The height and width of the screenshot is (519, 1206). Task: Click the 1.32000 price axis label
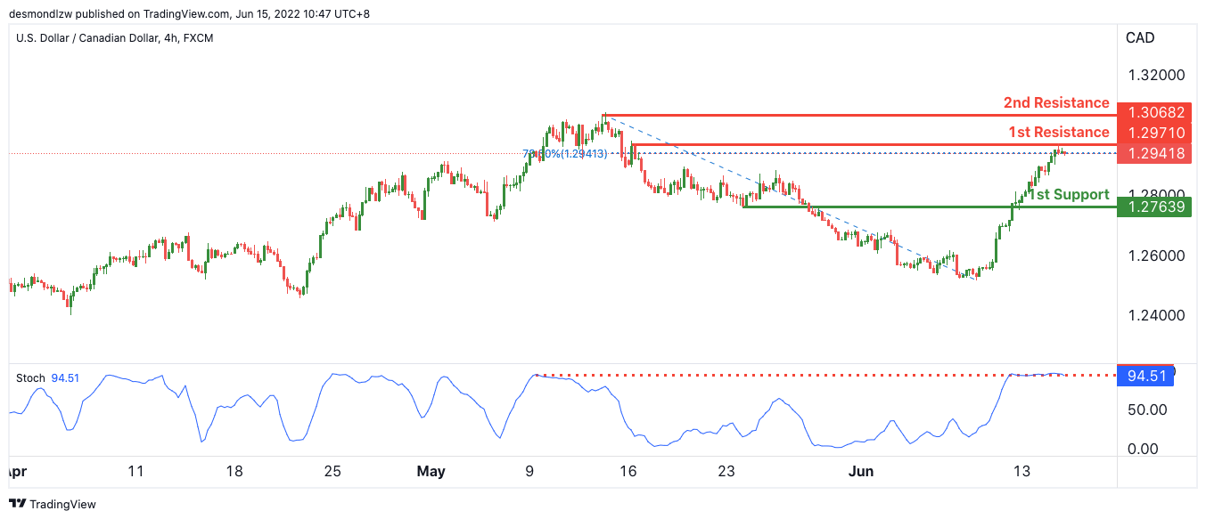(x=1155, y=75)
